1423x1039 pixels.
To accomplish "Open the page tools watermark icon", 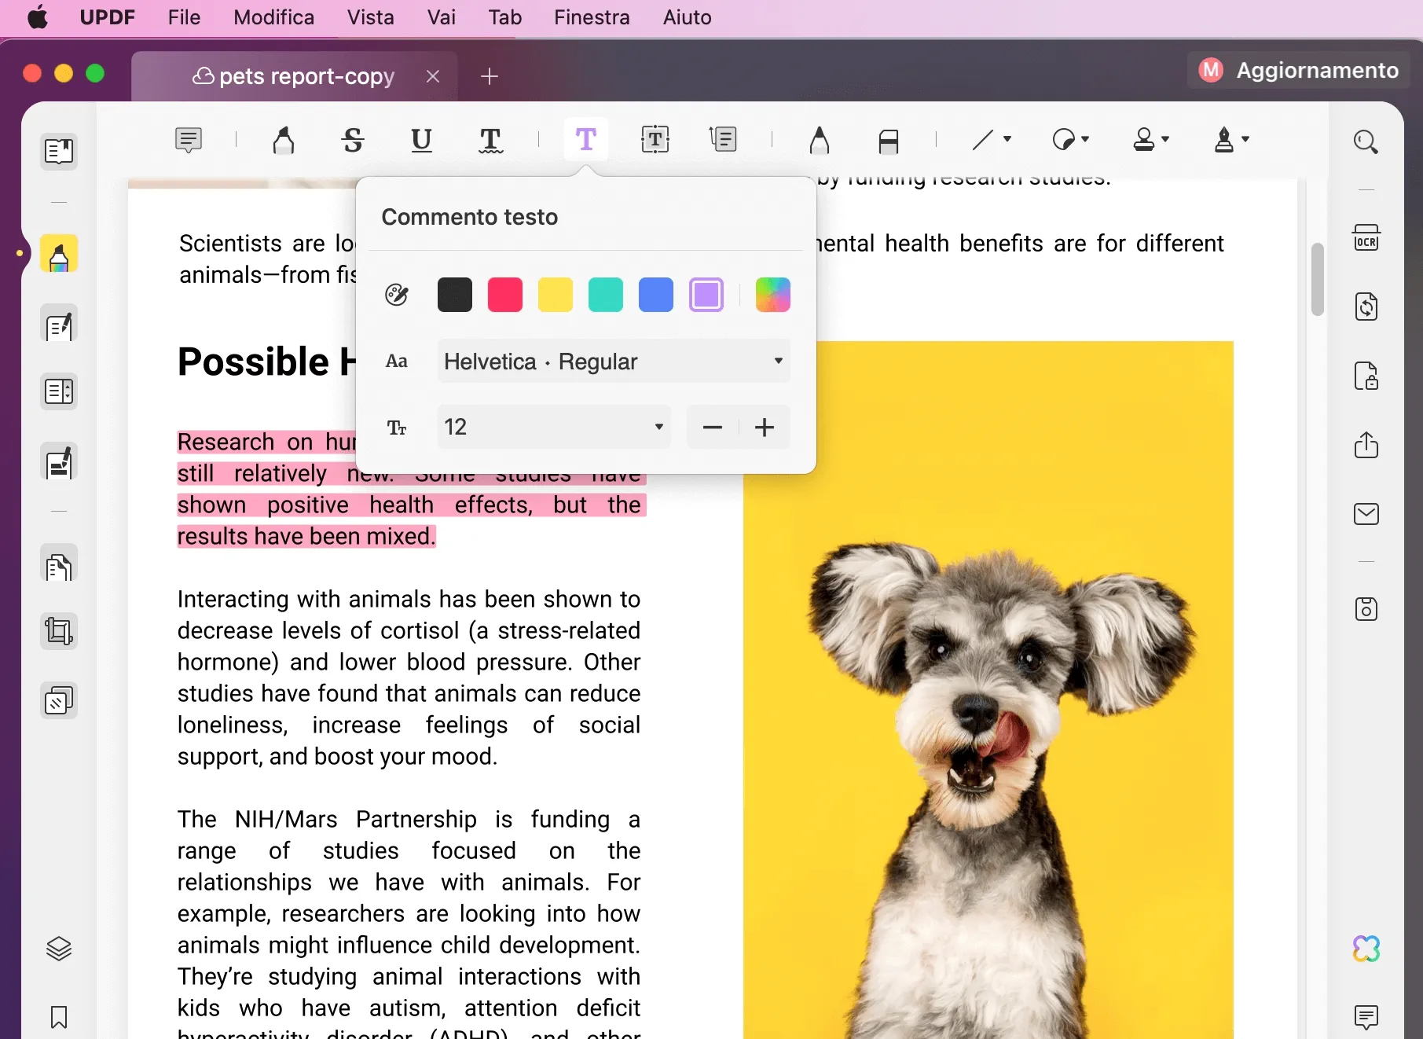I will tap(59, 700).
